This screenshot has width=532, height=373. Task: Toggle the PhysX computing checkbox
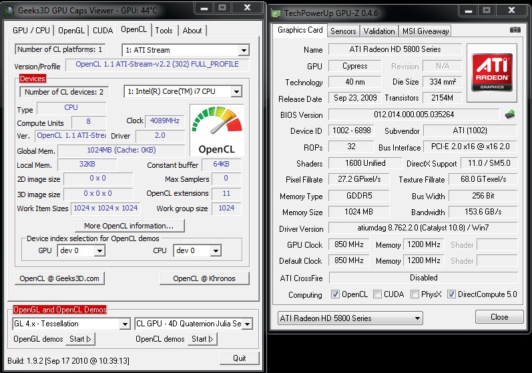[x=415, y=294]
